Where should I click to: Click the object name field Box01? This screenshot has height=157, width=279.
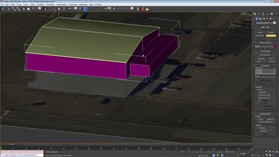point(264,47)
